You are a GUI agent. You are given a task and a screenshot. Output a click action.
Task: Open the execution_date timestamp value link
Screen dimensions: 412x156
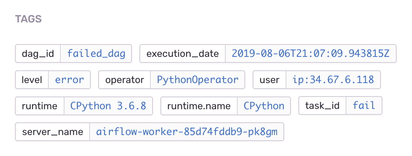[310, 53]
